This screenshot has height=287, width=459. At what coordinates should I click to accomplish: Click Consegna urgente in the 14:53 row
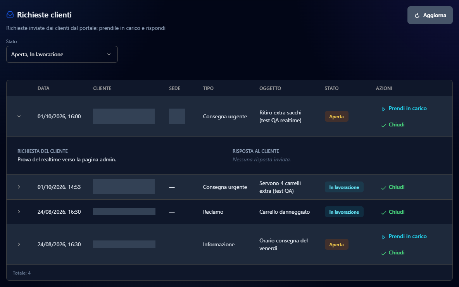(x=225, y=187)
